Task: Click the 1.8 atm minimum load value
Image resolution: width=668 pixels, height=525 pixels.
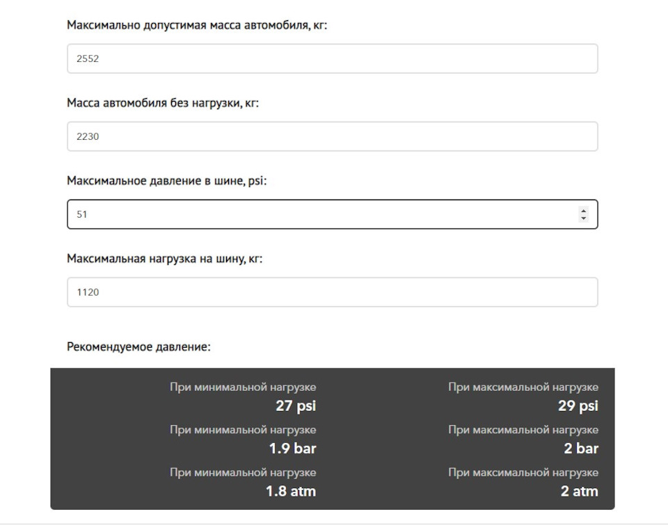Action: coord(290,492)
